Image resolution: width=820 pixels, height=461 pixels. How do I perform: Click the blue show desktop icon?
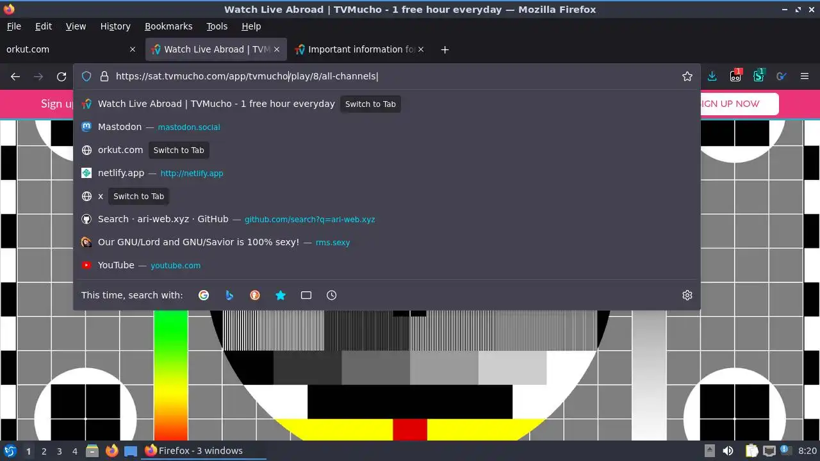coord(131,451)
